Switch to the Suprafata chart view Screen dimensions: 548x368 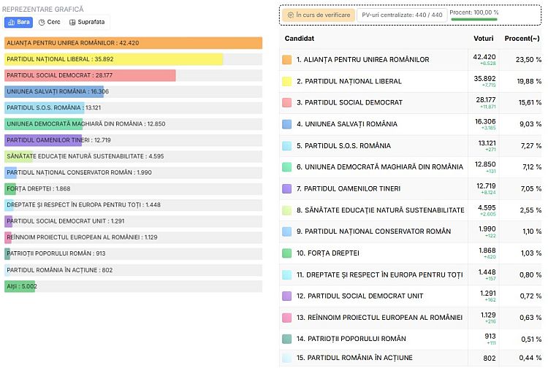(87, 23)
